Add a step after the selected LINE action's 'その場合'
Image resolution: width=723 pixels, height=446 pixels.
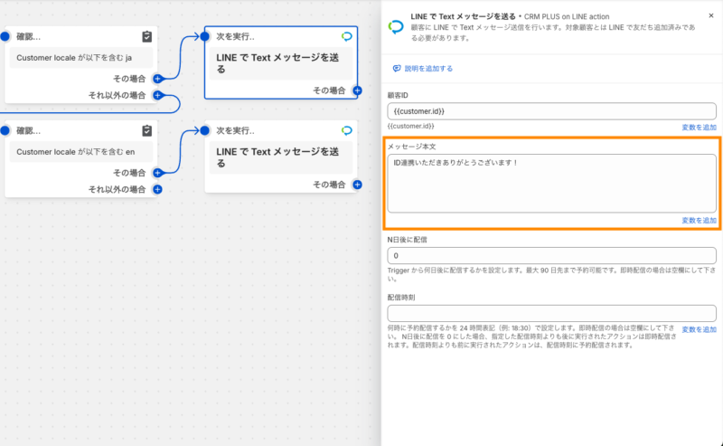click(357, 90)
